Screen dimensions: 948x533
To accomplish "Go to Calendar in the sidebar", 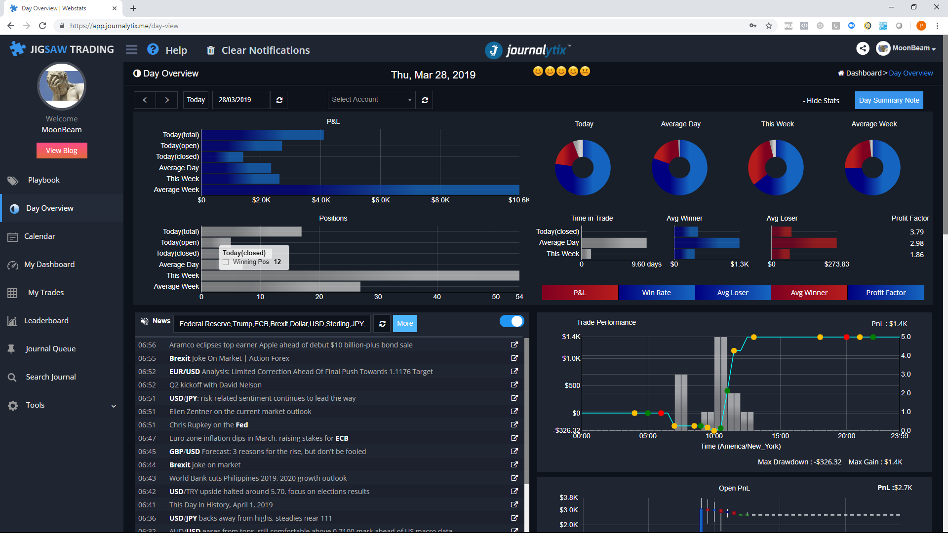I will coord(39,236).
